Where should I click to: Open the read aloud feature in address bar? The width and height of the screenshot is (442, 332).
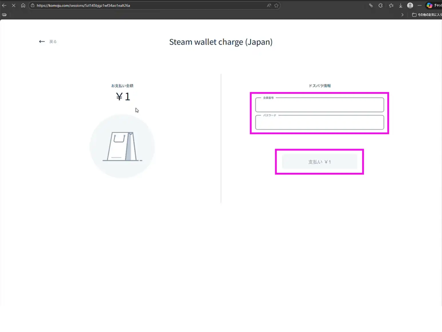[269, 5]
